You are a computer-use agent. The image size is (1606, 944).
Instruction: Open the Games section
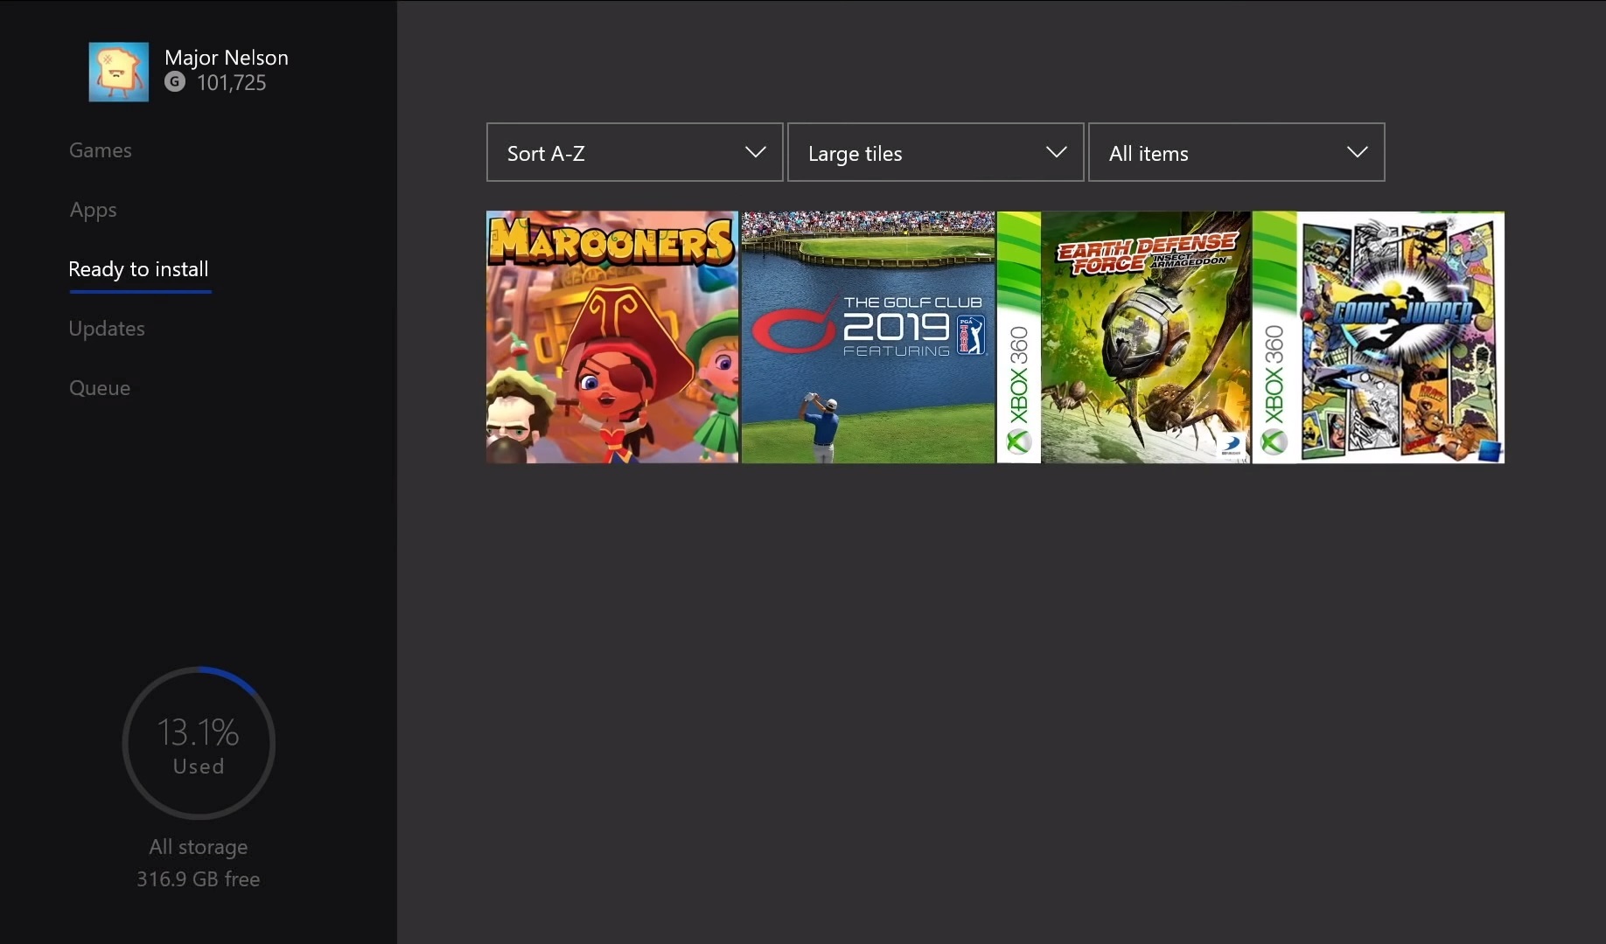pos(101,150)
